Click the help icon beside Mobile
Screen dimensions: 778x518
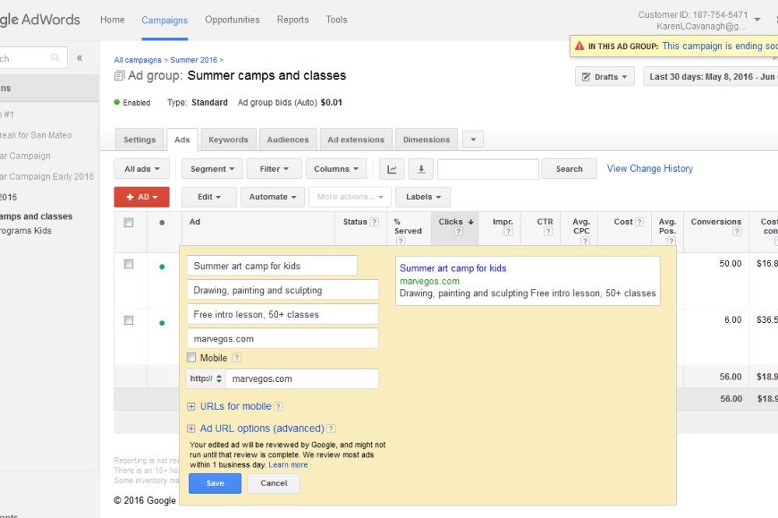click(x=237, y=357)
